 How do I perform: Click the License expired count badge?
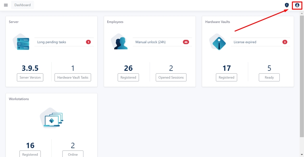coord(285,42)
